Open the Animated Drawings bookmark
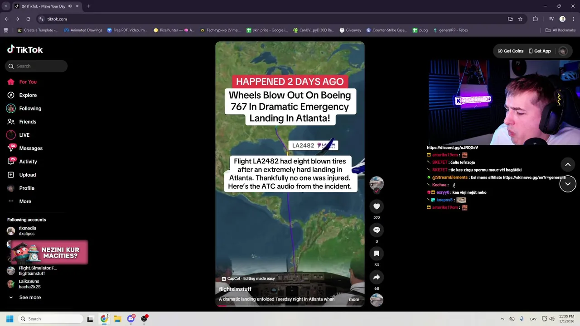This screenshot has width=580, height=326. 83,30
